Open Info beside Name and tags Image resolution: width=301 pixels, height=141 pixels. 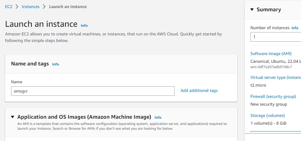point(56,64)
